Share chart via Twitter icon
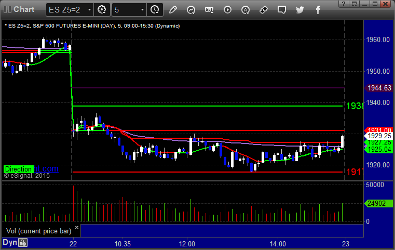The height and width of the screenshot is (250, 395). [x=300, y=10]
